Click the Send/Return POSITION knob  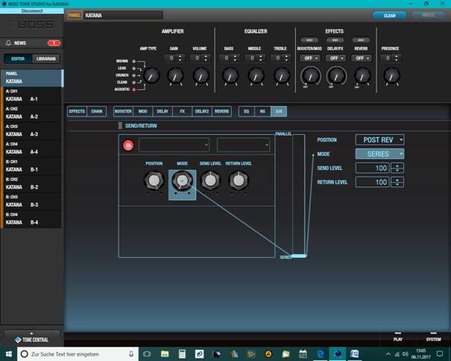154,180
